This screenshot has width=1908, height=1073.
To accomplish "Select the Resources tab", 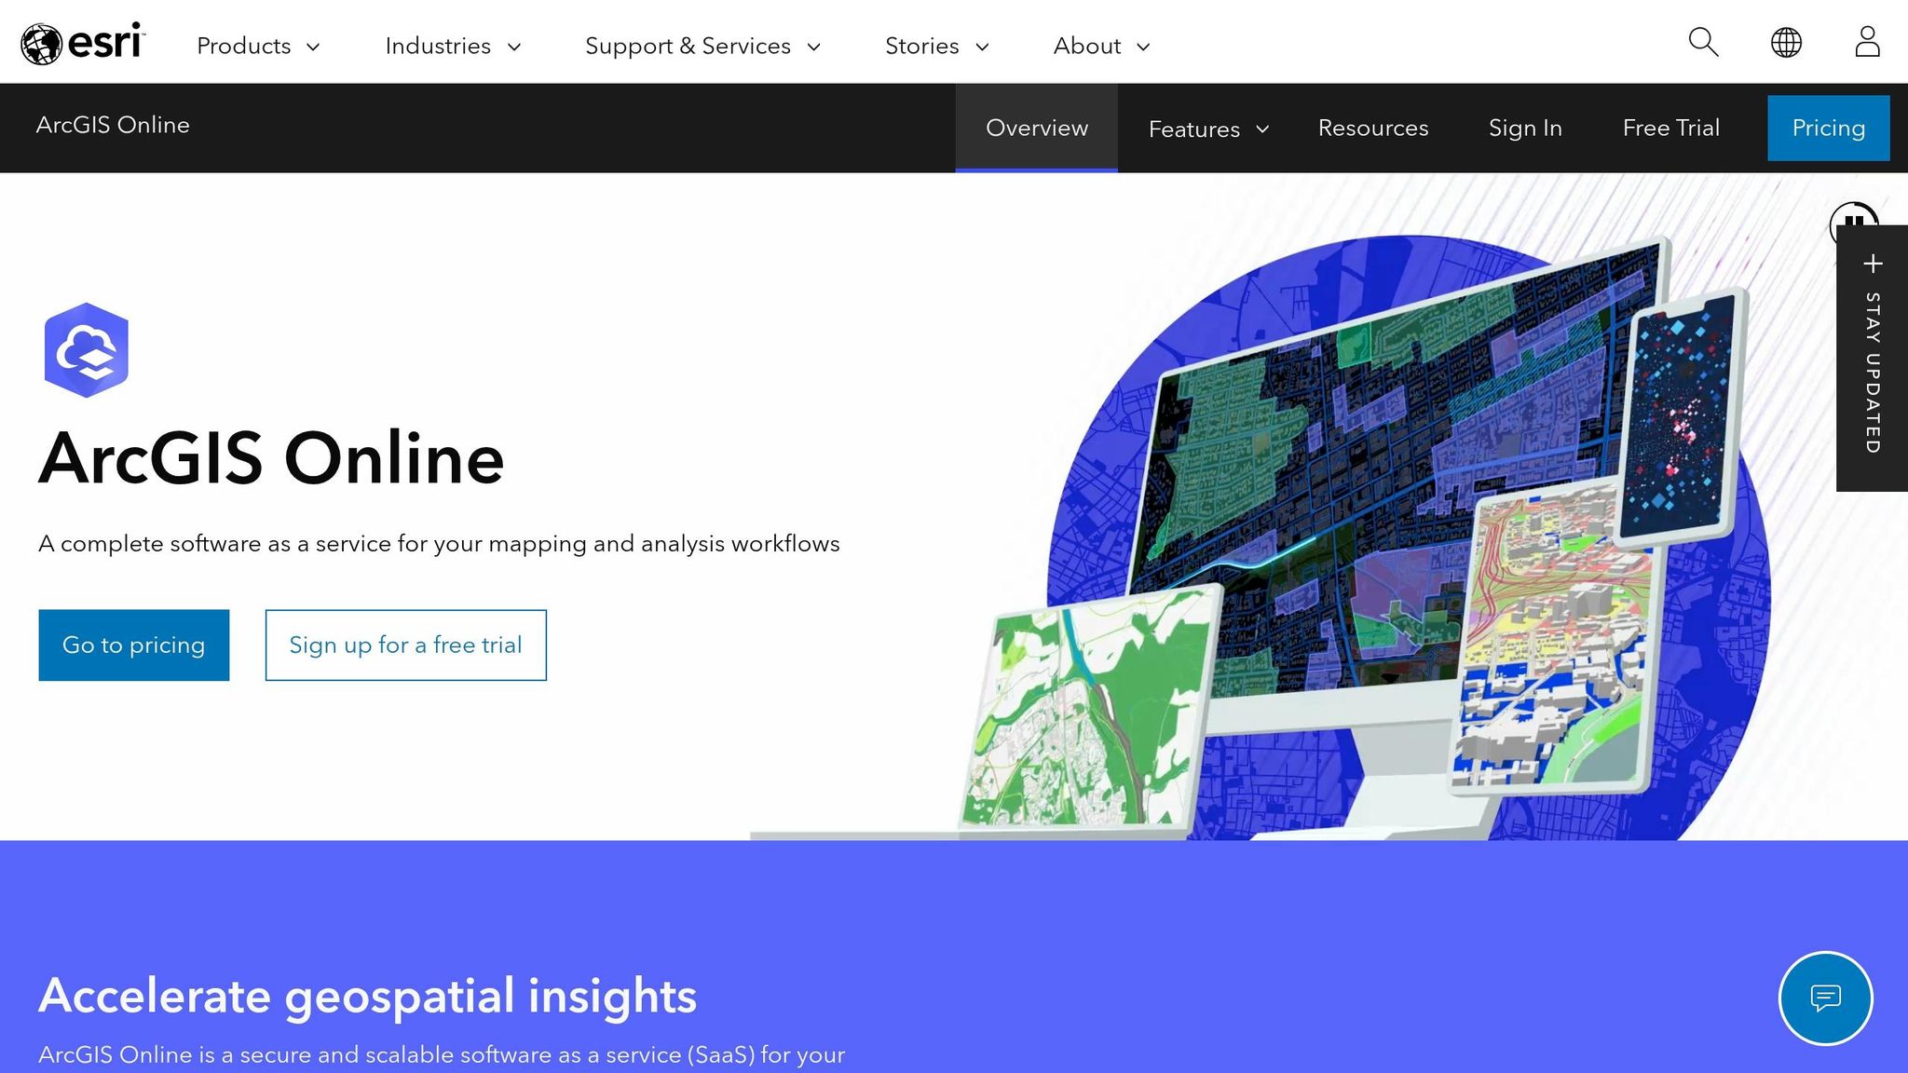I will (x=1372, y=129).
